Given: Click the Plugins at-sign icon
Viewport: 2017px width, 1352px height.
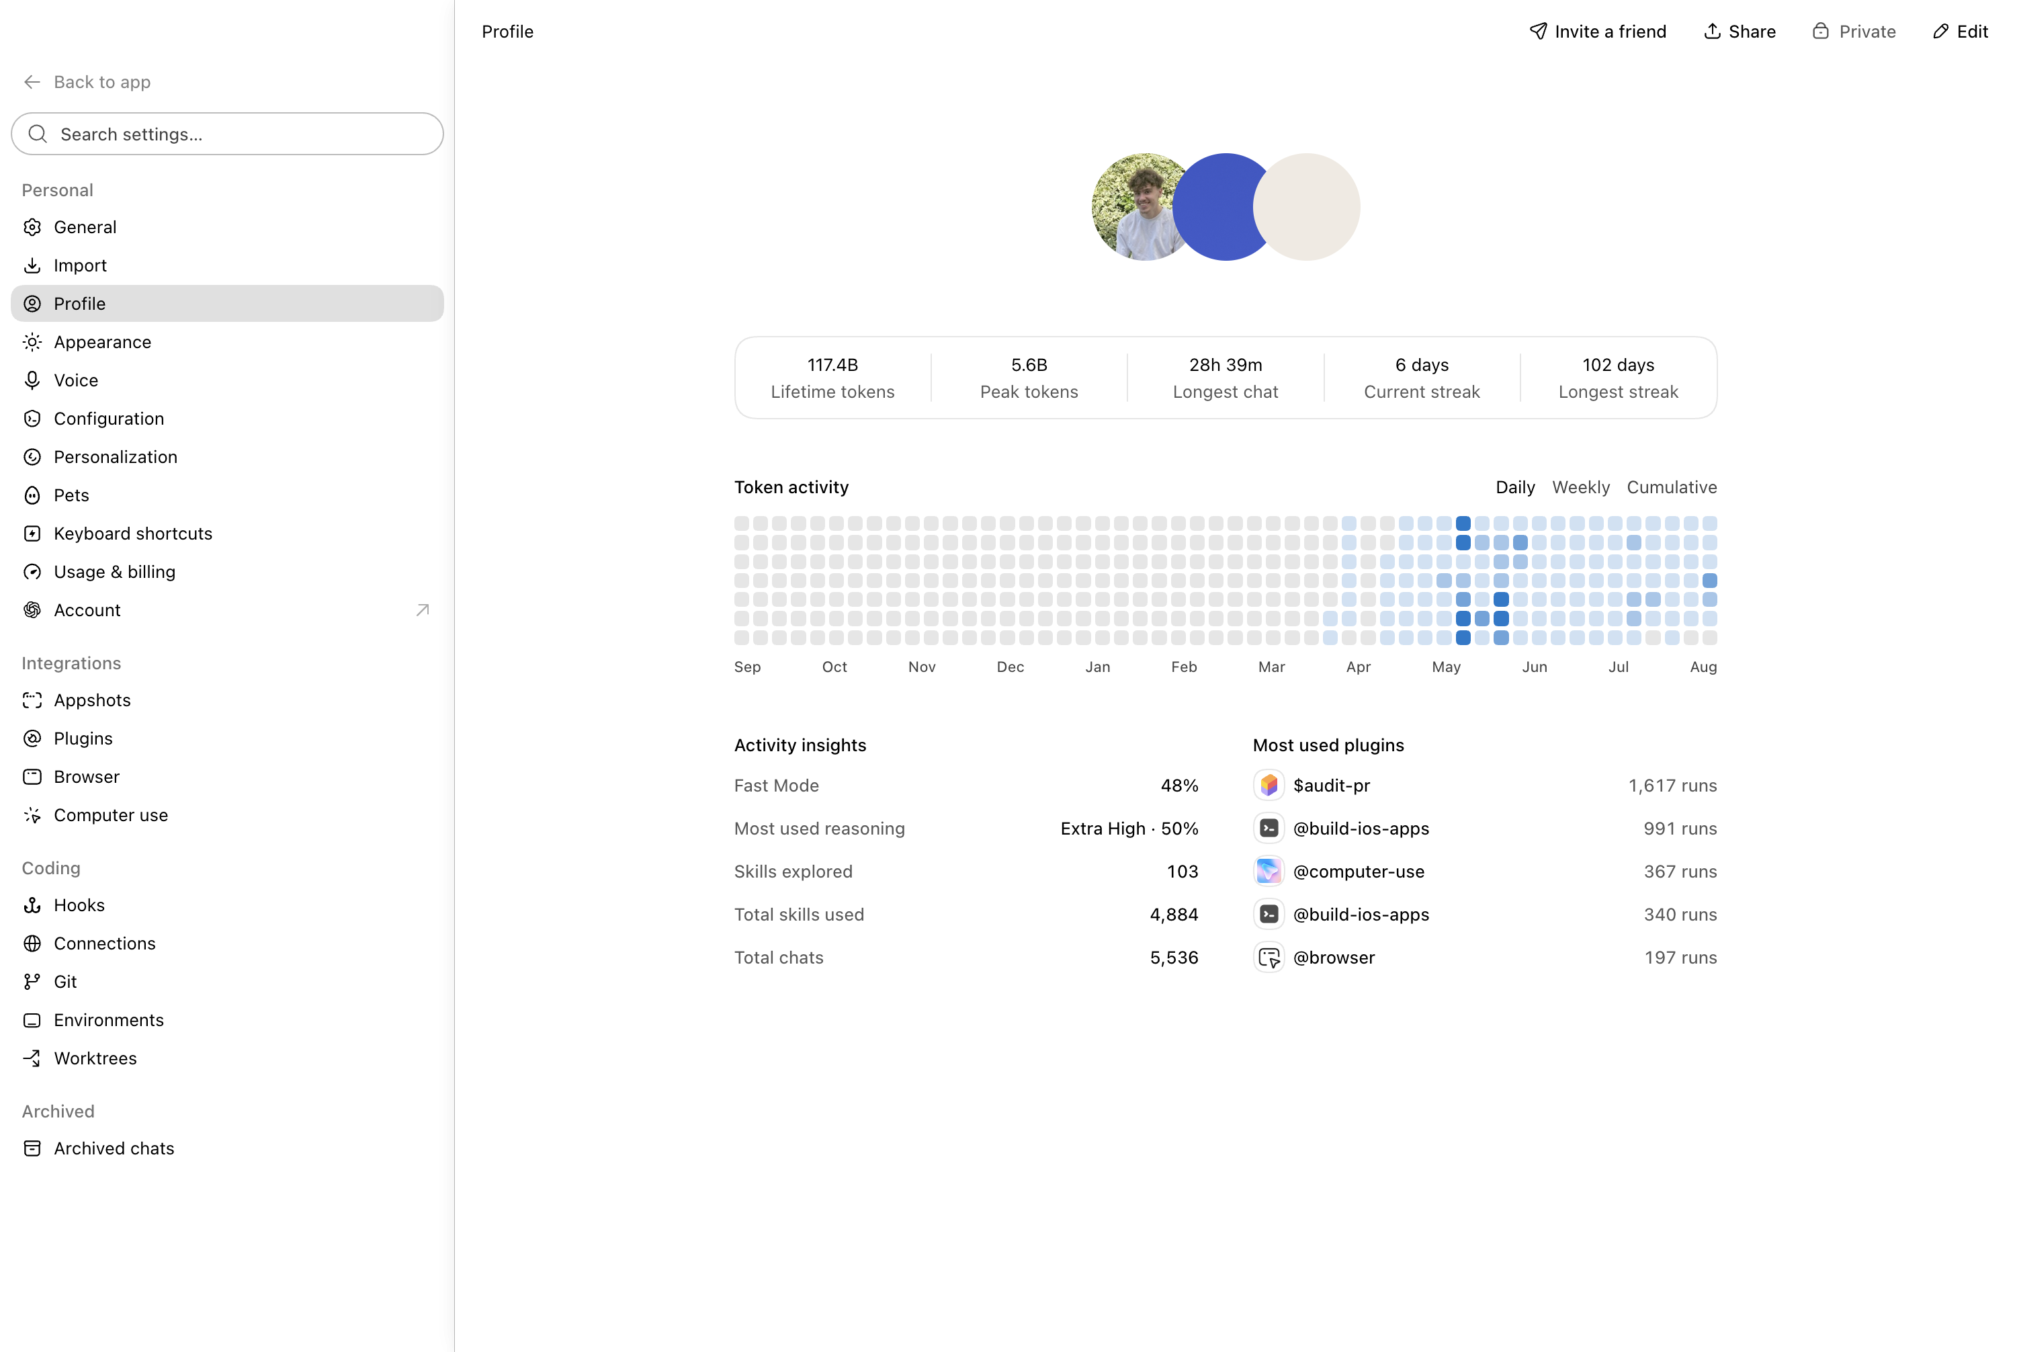Looking at the screenshot, I should pos(32,739).
